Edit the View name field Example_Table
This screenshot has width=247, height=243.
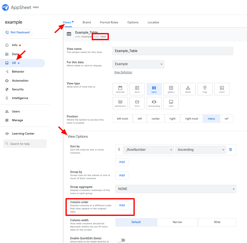173,51
